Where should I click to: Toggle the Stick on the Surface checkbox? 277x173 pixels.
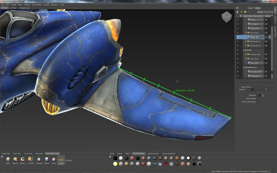coord(258,102)
